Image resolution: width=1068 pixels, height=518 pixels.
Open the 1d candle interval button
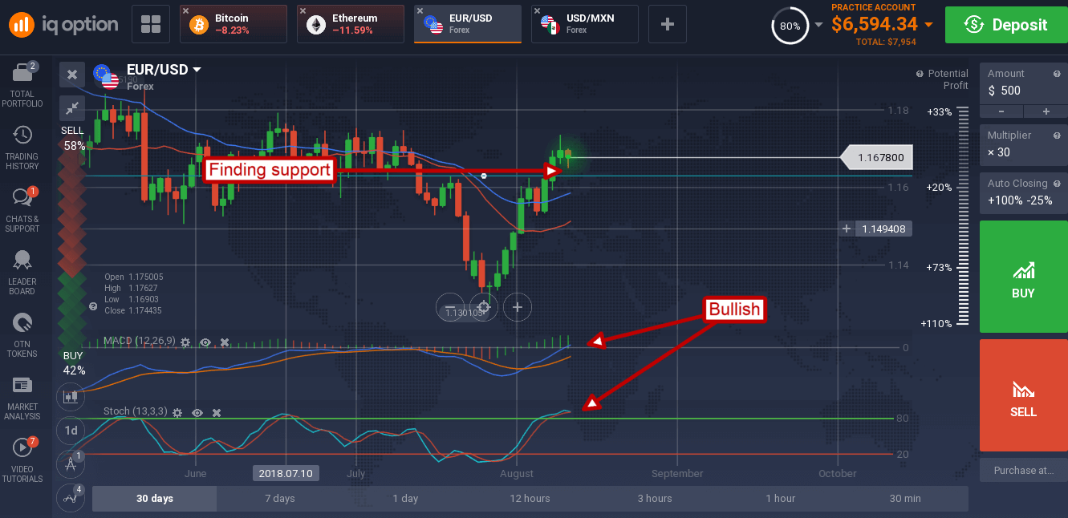pyautogui.click(x=71, y=431)
